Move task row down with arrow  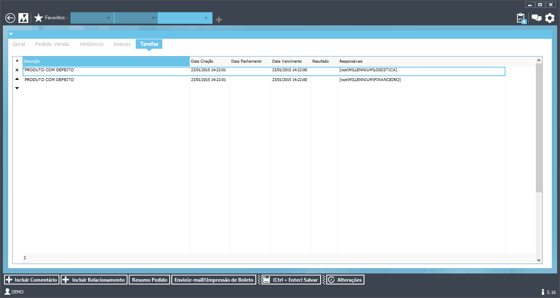[x=17, y=88]
